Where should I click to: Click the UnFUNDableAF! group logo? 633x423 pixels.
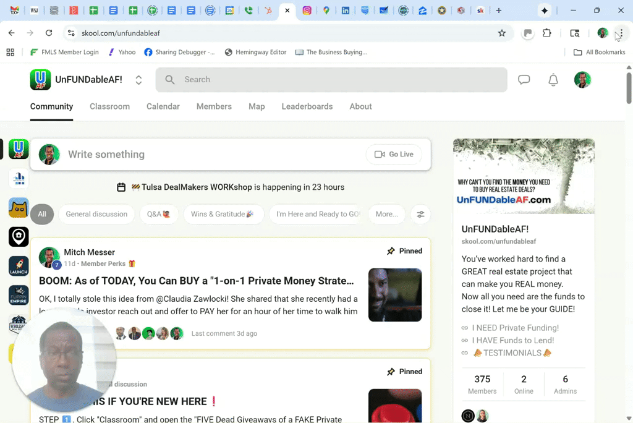pos(40,80)
